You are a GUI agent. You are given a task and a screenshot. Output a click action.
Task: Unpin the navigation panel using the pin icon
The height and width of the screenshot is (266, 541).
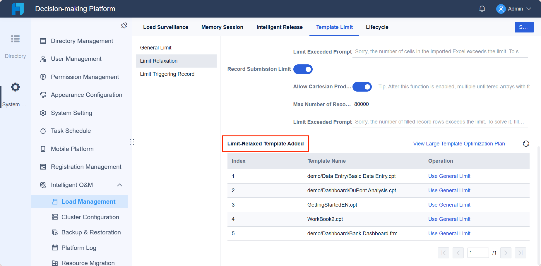click(x=124, y=25)
